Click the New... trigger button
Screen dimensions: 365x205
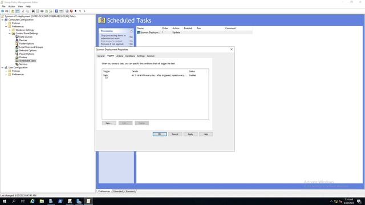[109, 123]
